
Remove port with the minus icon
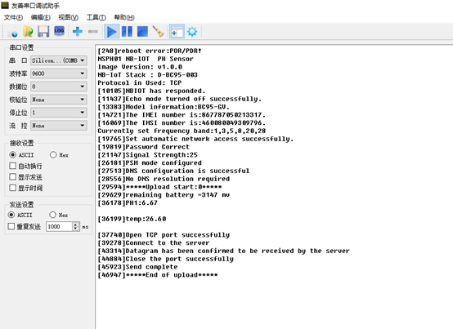[92, 31]
